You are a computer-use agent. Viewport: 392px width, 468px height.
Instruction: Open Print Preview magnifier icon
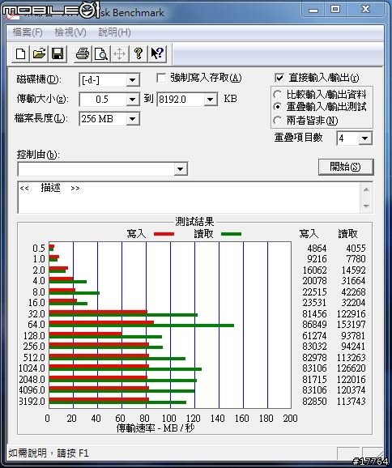[101, 54]
